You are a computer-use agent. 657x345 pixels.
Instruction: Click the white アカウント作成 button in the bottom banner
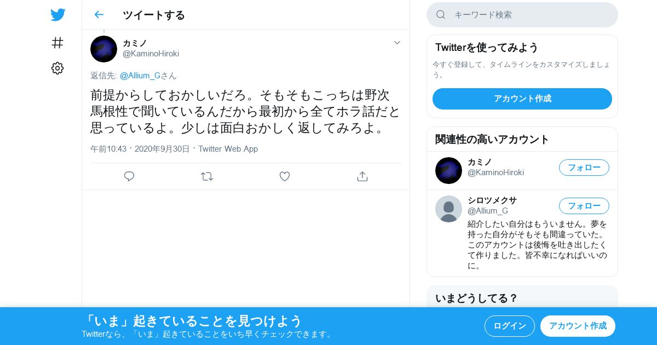click(578, 326)
